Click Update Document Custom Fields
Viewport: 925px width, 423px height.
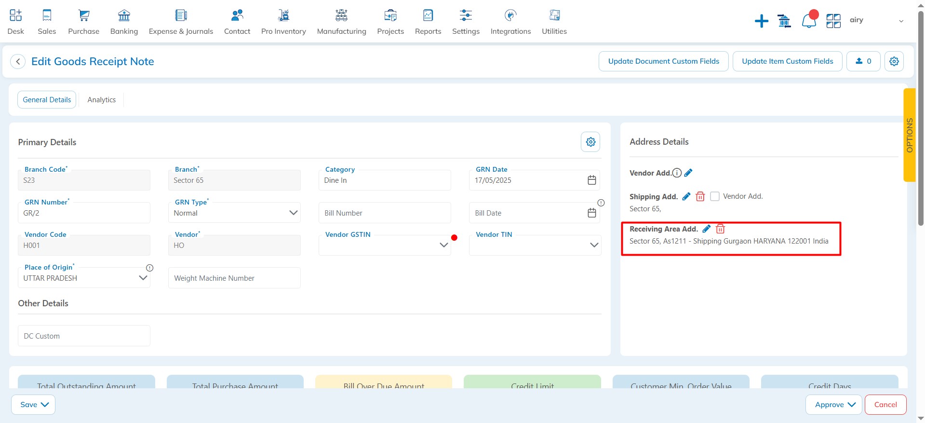click(x=664, y=61)
